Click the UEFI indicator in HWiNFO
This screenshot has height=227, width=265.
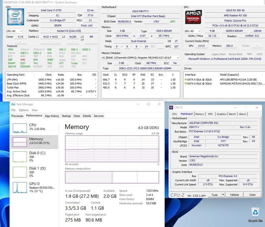[172, 22]
